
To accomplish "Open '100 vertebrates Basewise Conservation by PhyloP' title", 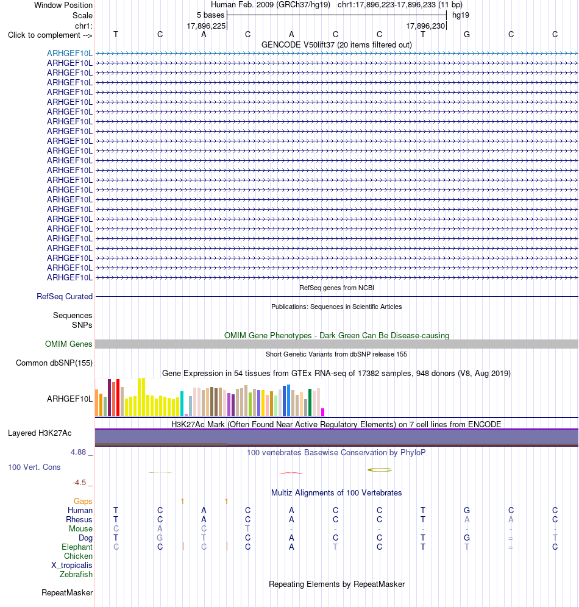I will [336, 453].
